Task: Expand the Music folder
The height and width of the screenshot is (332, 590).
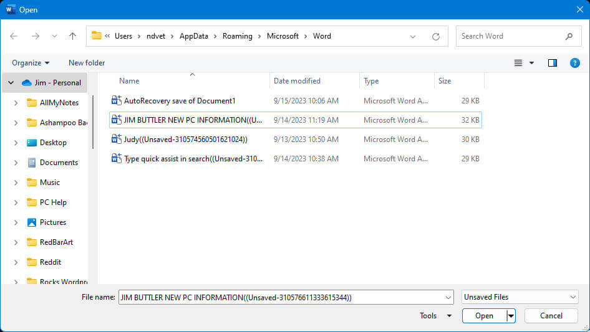Action: click(x=16, y=183)
